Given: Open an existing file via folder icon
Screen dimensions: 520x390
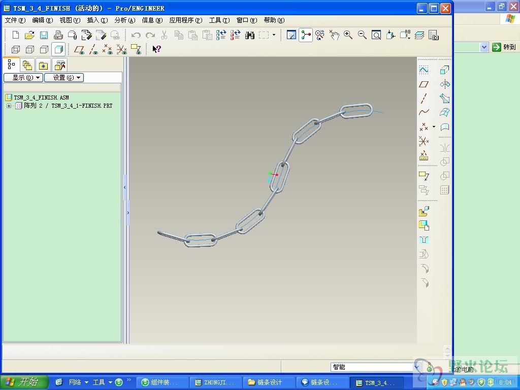Looking at the screenshot, I should 29,35.
